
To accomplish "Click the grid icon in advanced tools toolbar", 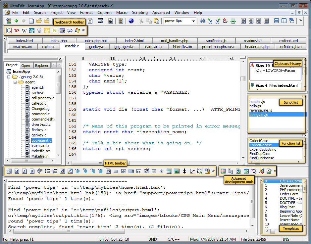I will click(223, 171).
